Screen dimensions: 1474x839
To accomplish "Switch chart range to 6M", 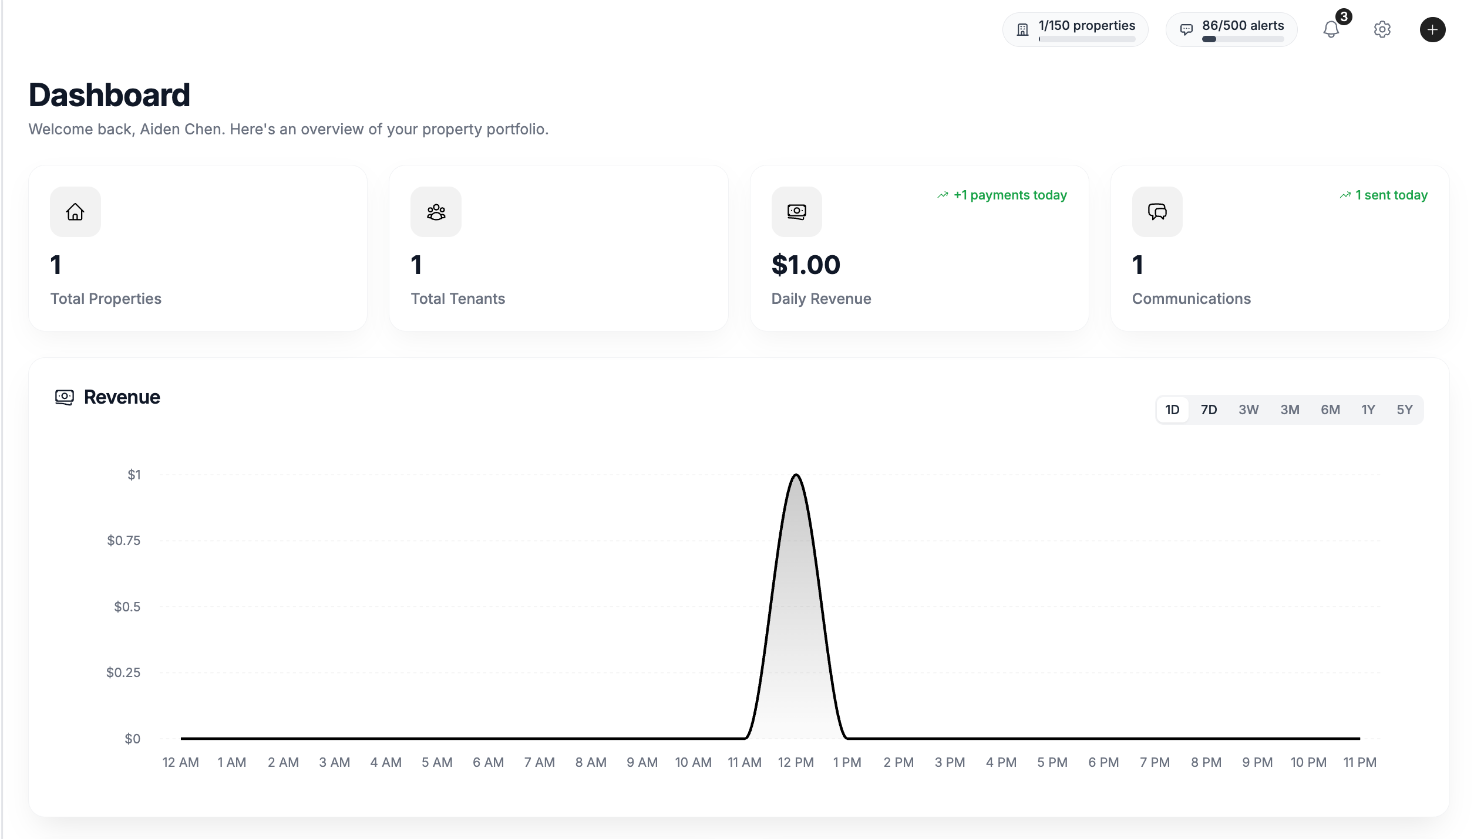I will 1330,410.
